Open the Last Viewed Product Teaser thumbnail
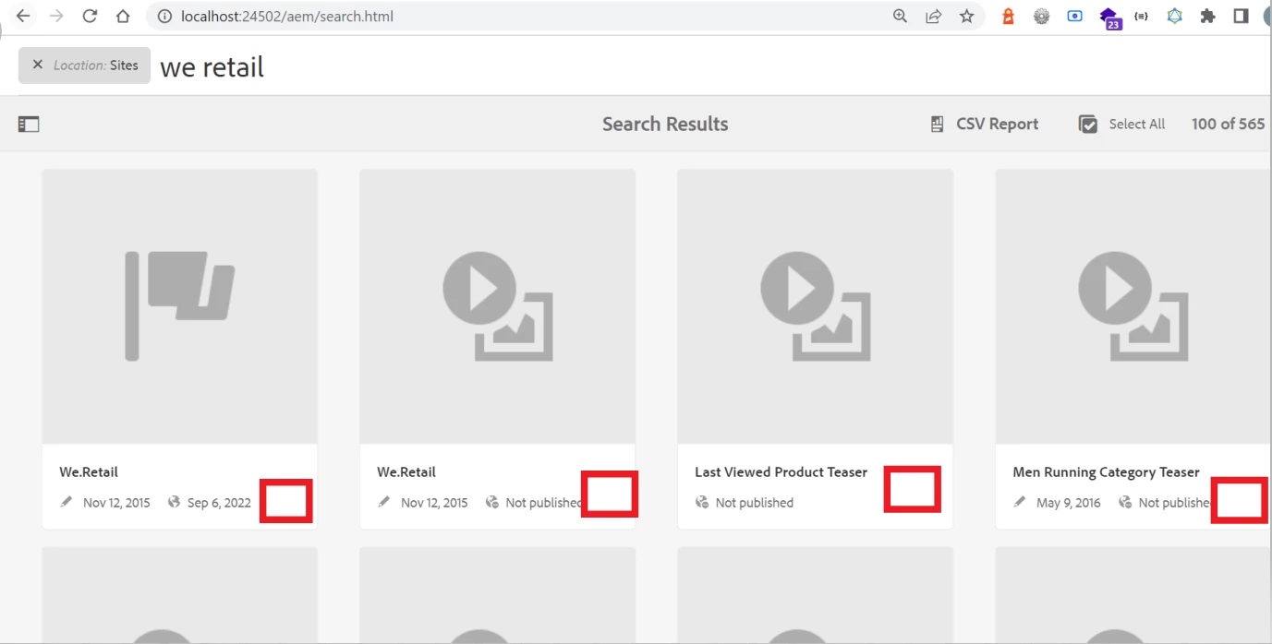 pos(816,306)
